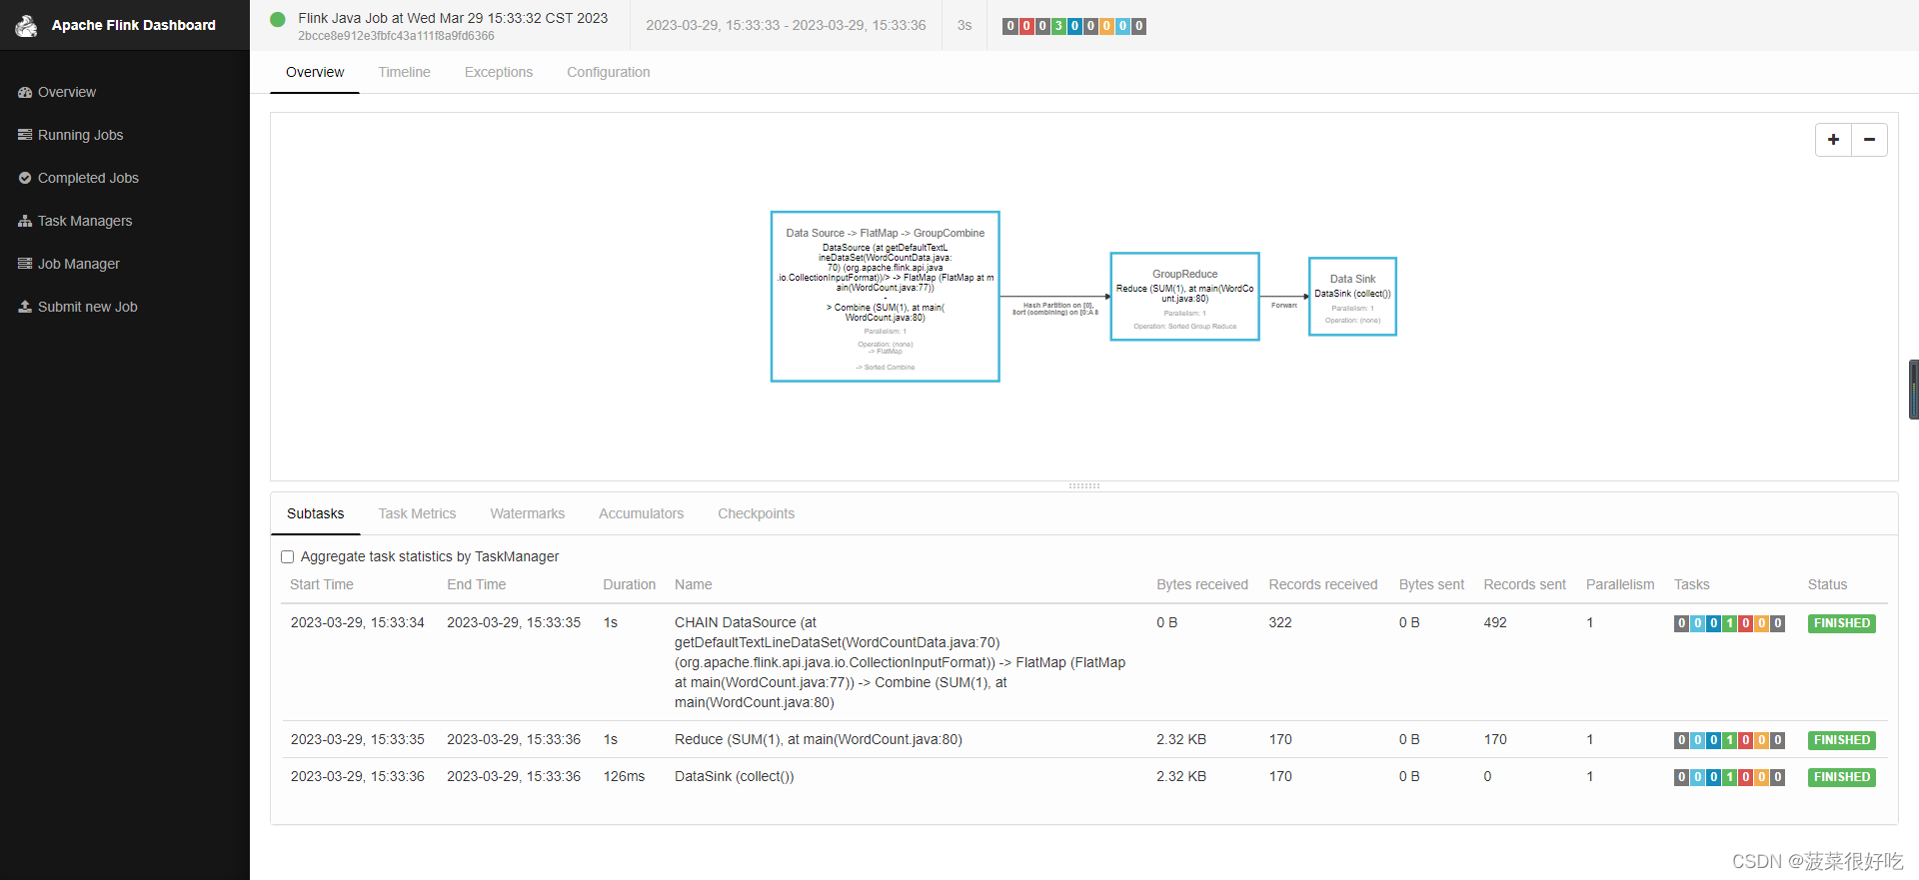
Task: Select the Subtasks tab
Action: (x=316, y=513)
